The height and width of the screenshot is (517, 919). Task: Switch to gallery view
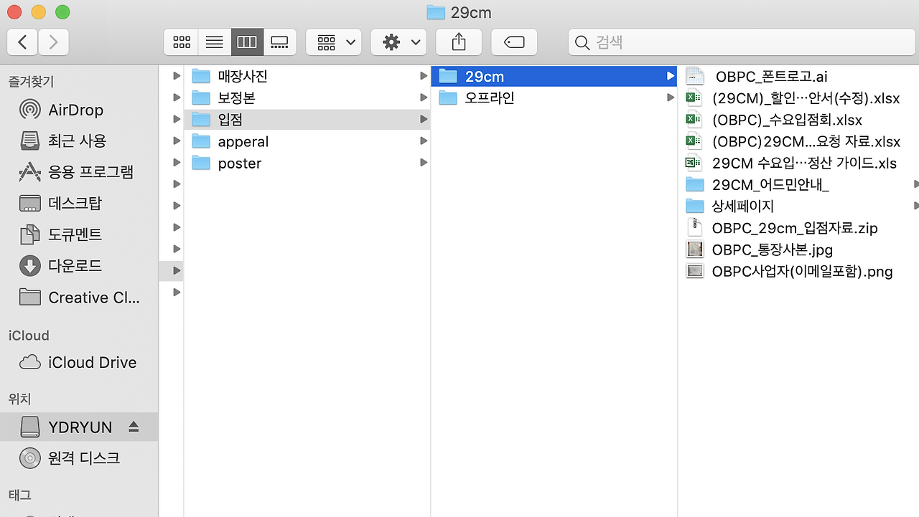(280, 42)
